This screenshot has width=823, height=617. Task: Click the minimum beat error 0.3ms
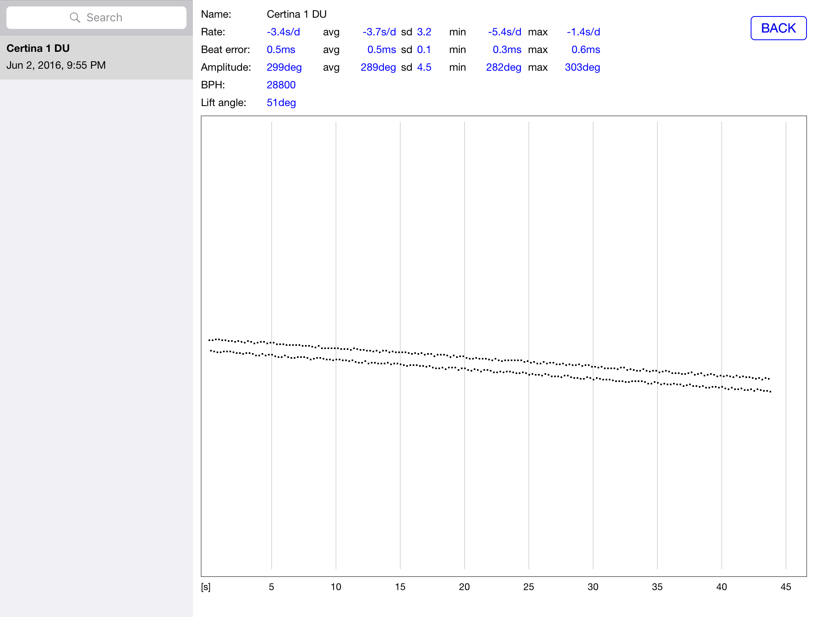click(x=507, y=49)
